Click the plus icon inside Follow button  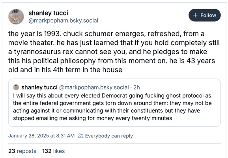point(195,15)
